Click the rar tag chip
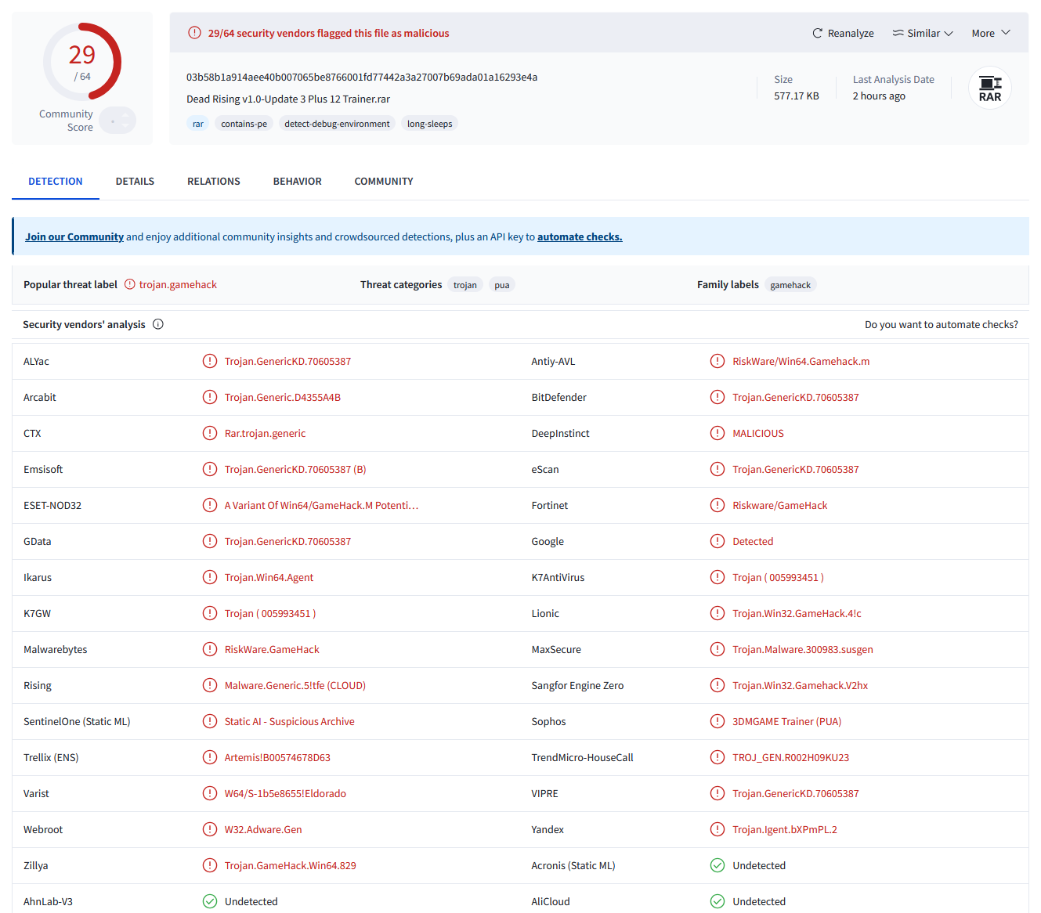This screenshot has height=913, width=1041. pyautogui.click(x=198, y=124)
